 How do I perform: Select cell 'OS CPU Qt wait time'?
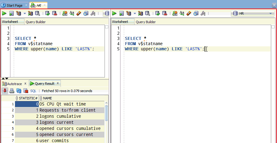(72, 104)
